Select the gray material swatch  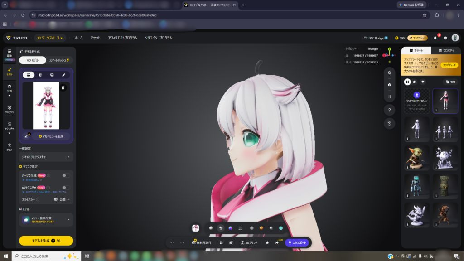[251, 228]
